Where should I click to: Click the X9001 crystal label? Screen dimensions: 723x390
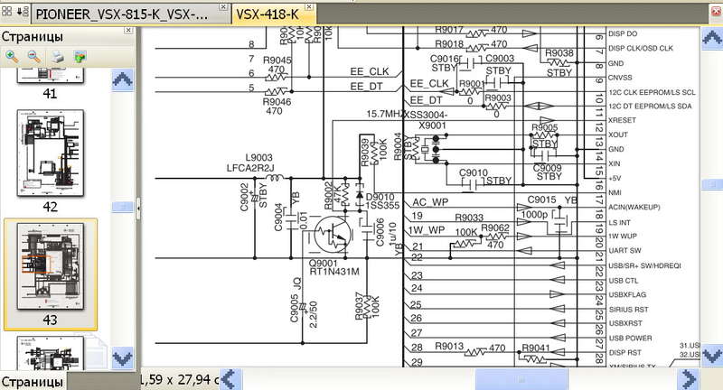click(x=432, y=125)
